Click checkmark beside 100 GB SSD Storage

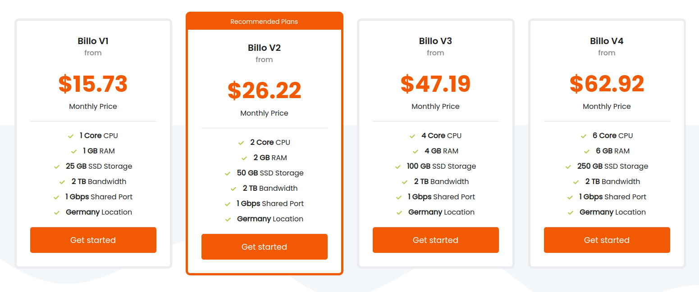tap(398, 166)
